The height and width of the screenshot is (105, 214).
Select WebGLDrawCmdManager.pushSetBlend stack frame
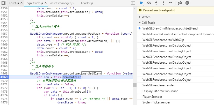pyautogui.click(x=170, y=28)
